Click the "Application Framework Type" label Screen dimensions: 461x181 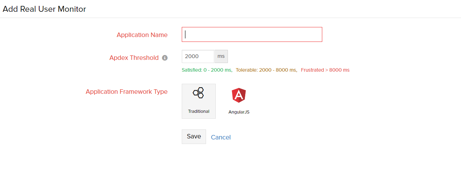click(127, 92)
